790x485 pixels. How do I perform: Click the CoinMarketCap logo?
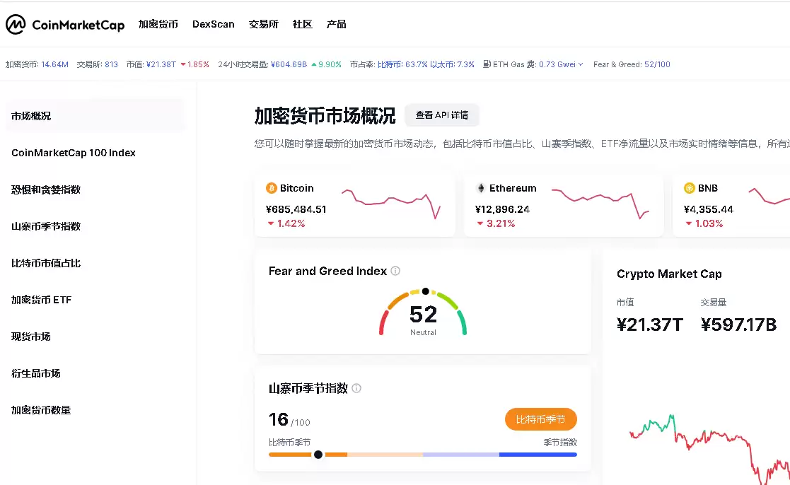coord(65,23)
